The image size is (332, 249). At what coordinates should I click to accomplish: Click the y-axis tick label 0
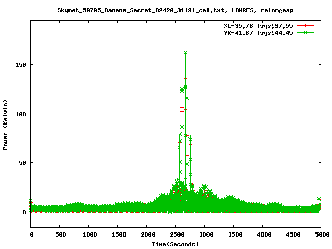click(x=24, y=212)
